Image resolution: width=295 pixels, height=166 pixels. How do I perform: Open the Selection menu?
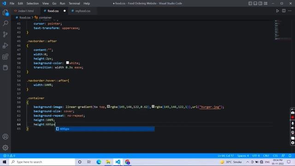33,3
